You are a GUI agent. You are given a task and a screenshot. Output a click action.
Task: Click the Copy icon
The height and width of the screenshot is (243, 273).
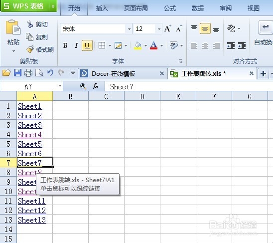[29, 37]
